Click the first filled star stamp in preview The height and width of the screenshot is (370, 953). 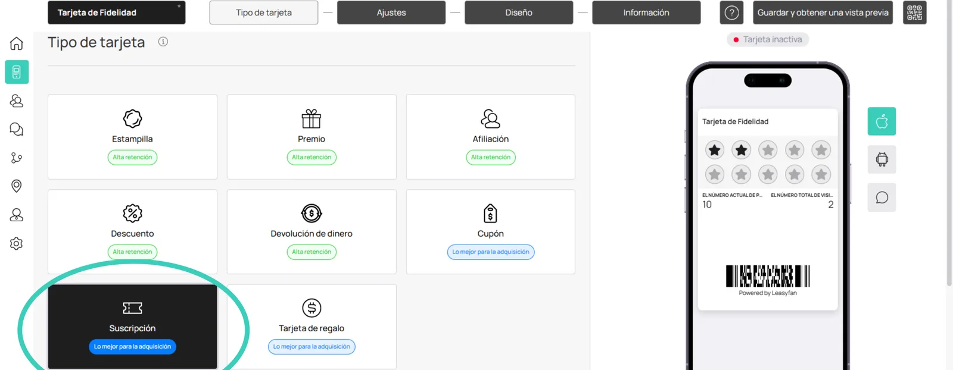coord(715,150)
